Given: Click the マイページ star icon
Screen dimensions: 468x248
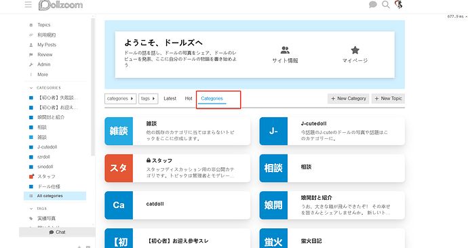Looking at the screenshot, I should (x=355, y=50).
